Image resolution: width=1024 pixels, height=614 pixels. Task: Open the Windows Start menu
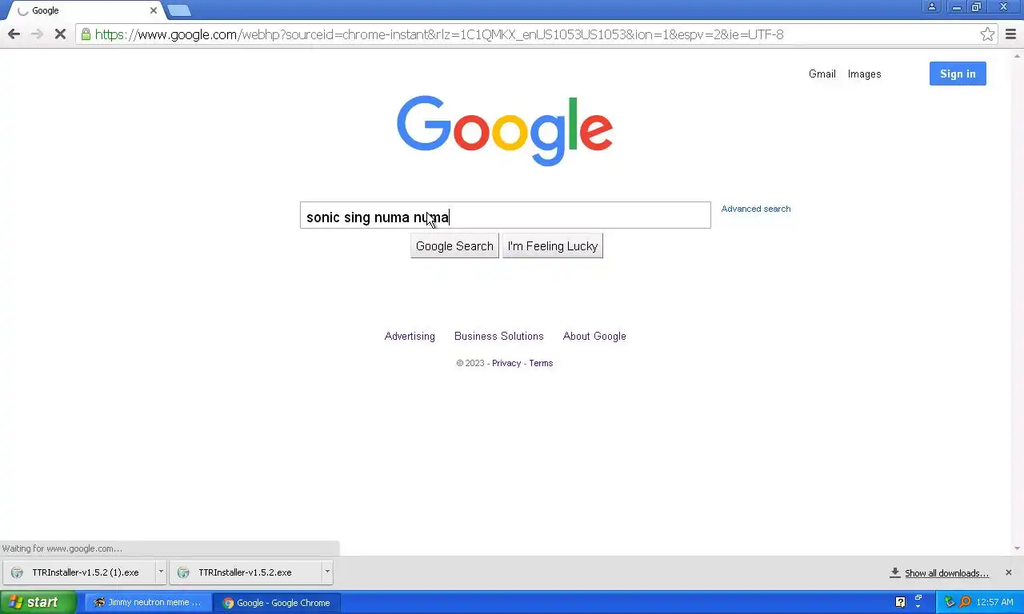click(x=38, y=602)
